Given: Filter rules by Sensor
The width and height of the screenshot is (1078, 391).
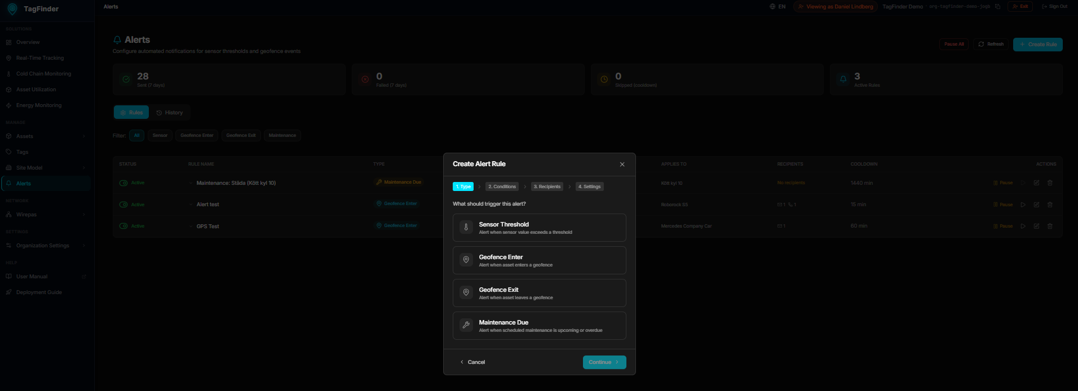Looking at the screenshot, I should (160, 135).
